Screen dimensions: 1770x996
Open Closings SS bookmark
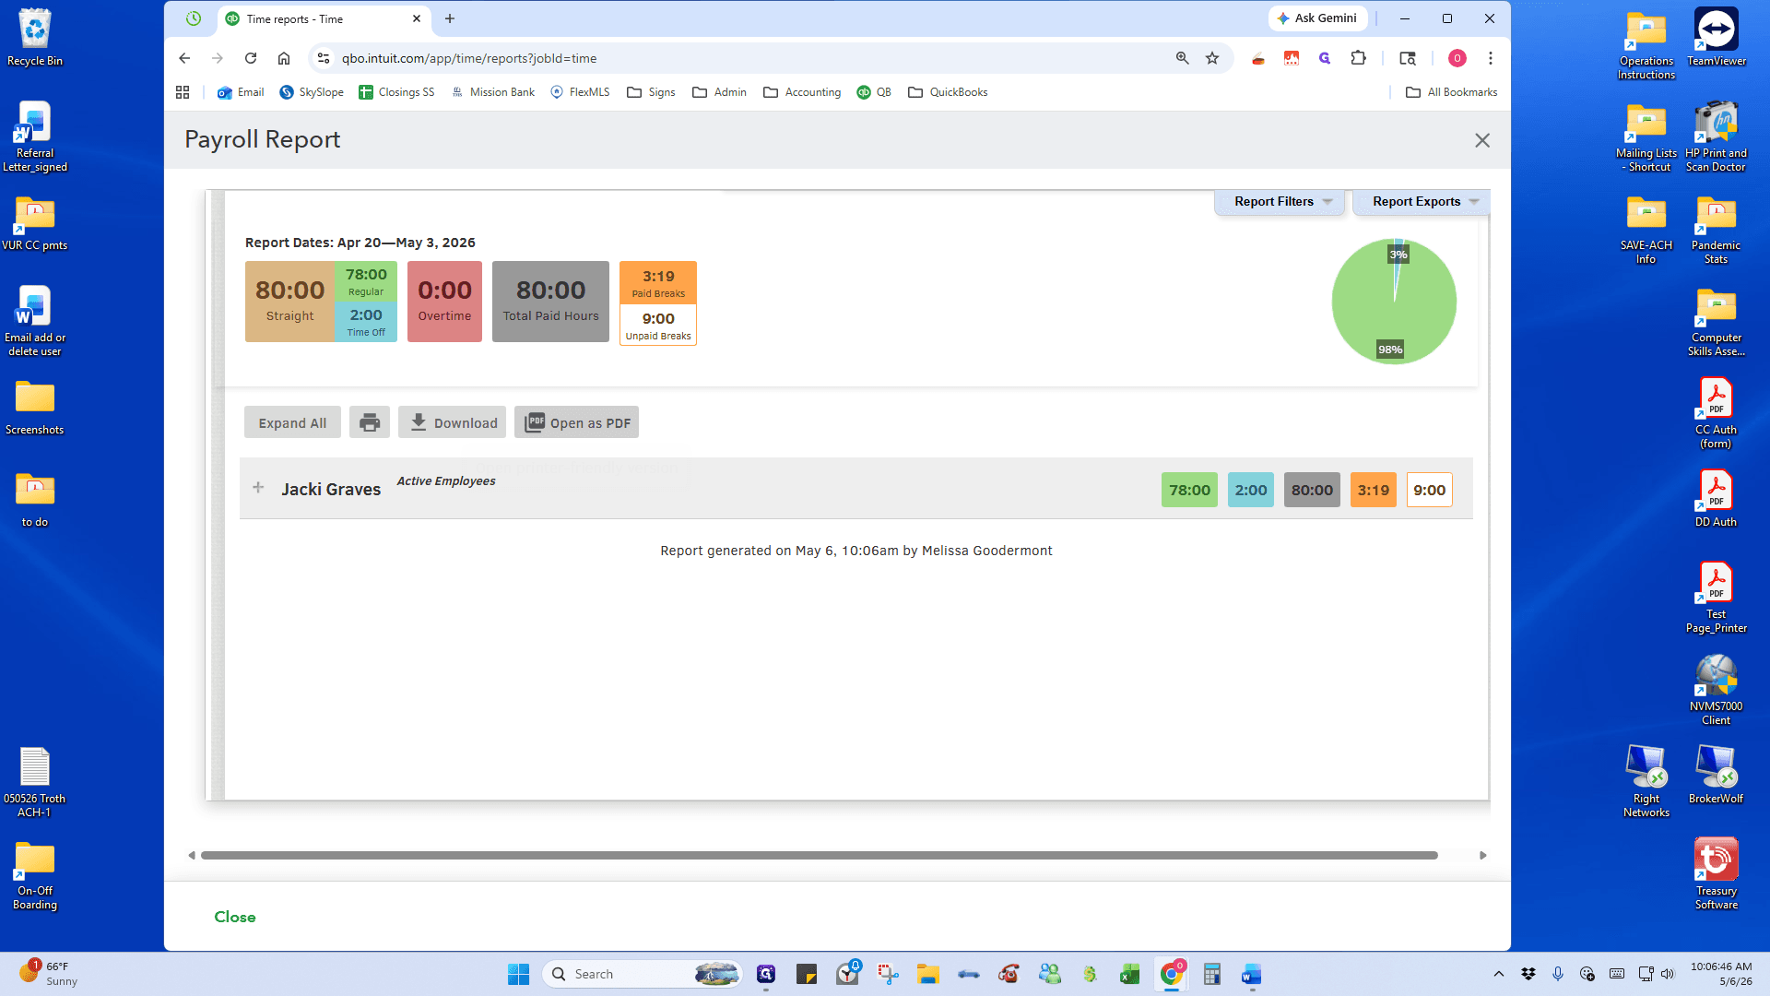(396, 92)
